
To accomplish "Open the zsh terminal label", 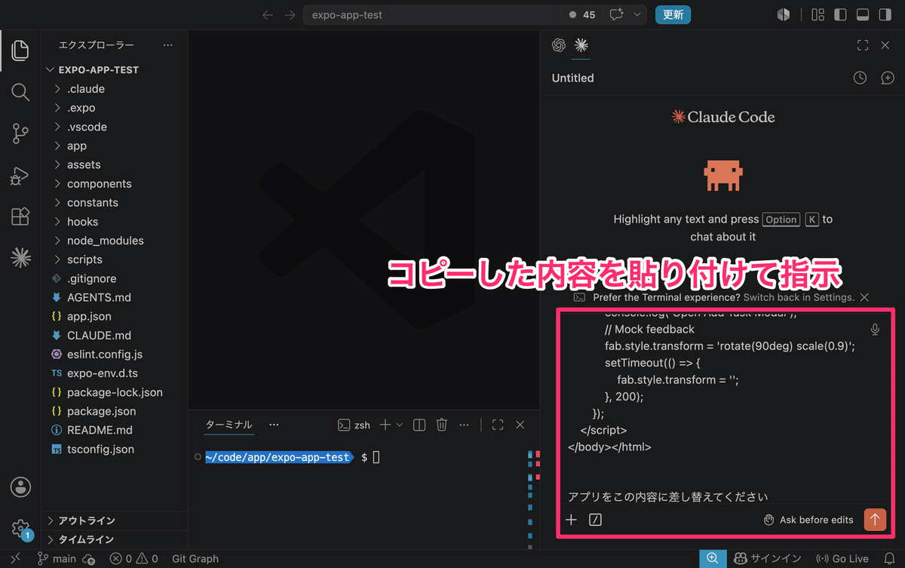I will [x=354, y=425].
